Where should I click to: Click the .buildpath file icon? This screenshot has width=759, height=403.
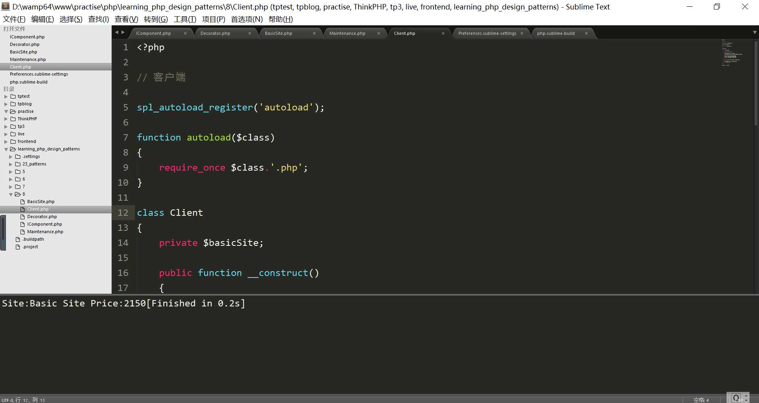point(18,239)
